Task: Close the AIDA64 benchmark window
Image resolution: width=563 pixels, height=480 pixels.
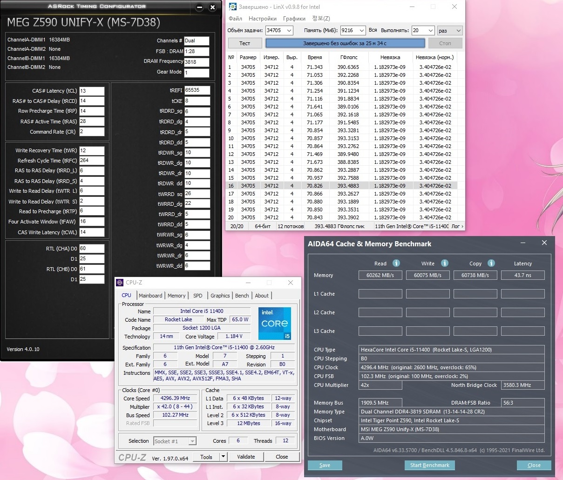Action: click(x=544, y=243)
